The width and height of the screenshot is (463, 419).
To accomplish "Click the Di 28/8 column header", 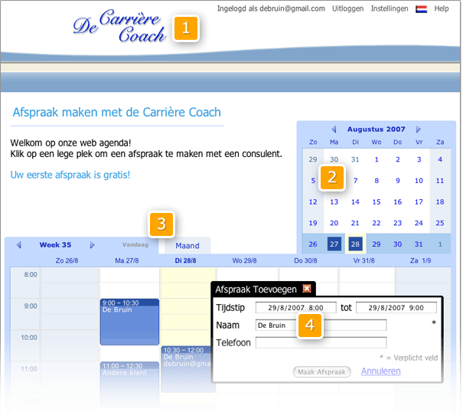I will pos(185,260).
